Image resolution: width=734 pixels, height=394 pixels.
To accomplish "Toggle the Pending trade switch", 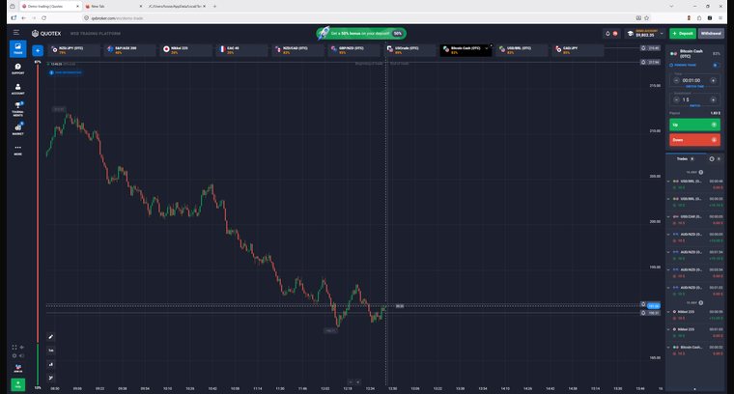I will (x=716, y=65).
